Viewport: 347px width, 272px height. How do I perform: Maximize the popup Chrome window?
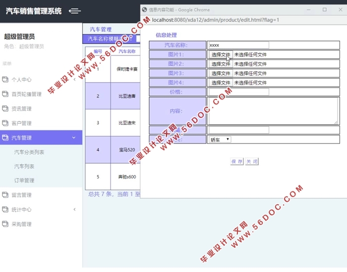point(324,10)
